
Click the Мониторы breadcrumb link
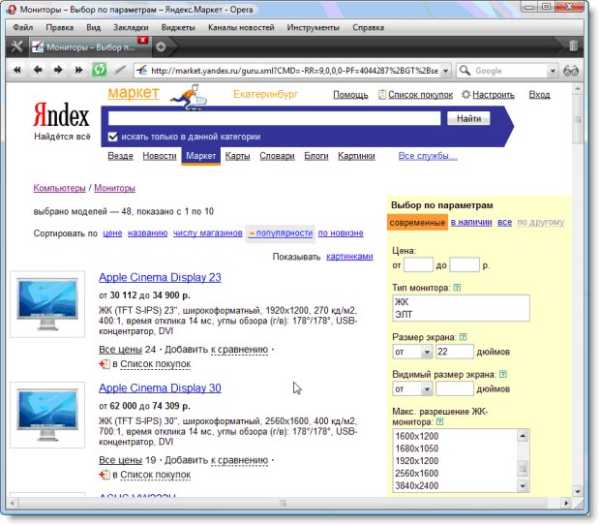(x=114, y=188)
